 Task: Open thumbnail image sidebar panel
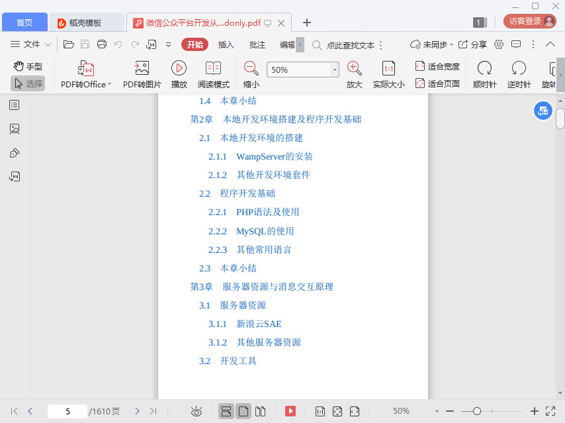[15, 128]
